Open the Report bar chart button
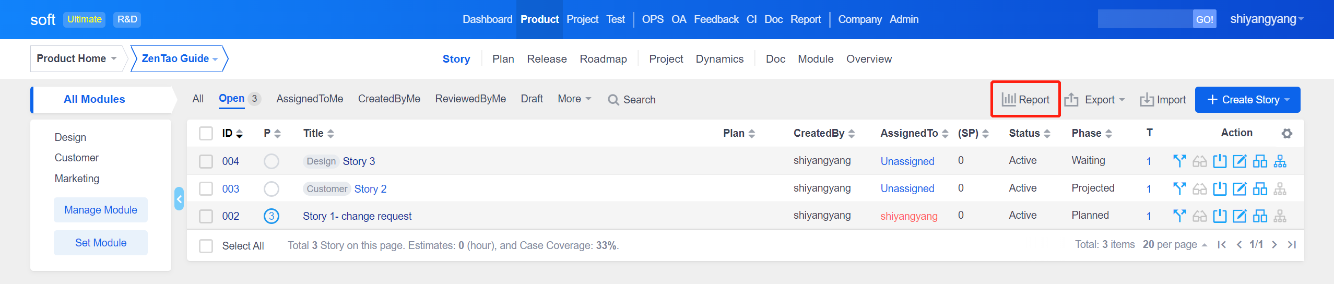The image size is (1334, 284). click(1025, 100)
